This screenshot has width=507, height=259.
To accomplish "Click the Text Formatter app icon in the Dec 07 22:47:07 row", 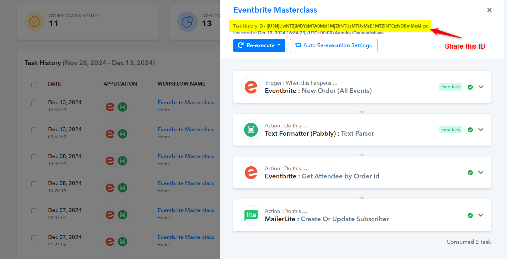I will 123,215.
